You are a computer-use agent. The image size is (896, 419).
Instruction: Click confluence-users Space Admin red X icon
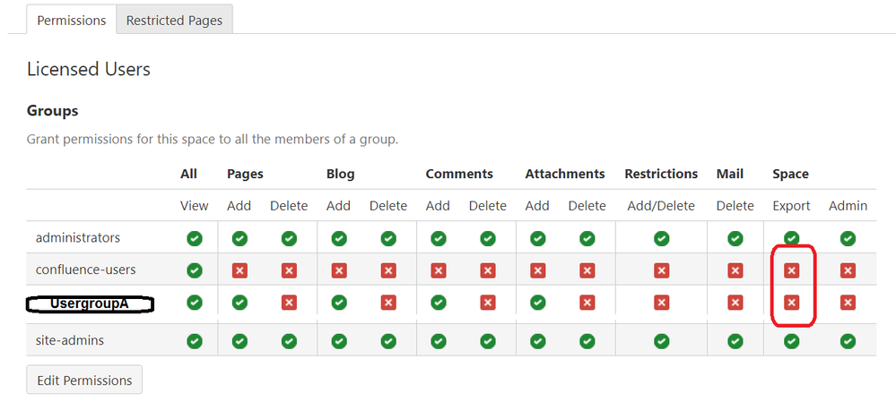point(848,270)
